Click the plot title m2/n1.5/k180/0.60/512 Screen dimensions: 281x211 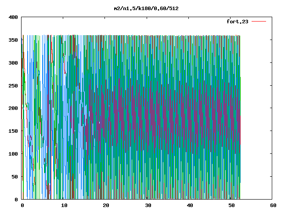tap(146, 8)
